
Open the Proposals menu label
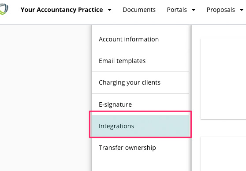220,10
